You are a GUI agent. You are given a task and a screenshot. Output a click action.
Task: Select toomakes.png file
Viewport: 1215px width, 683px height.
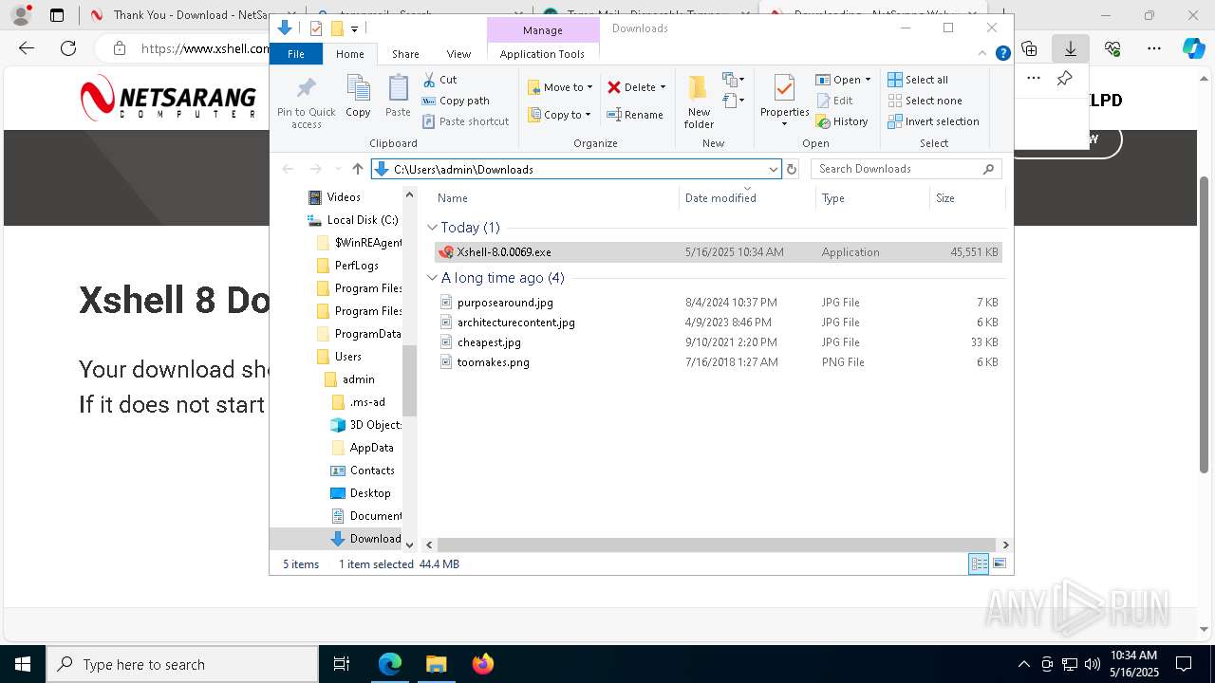pos(718,362)
